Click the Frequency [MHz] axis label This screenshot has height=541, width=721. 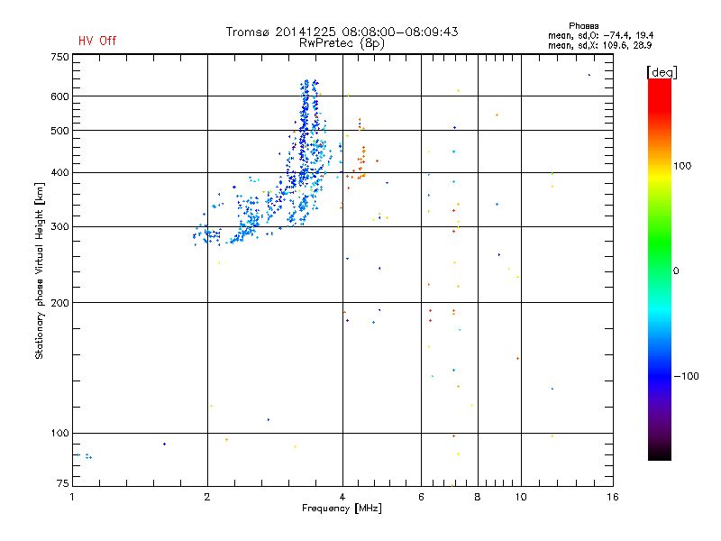[342, 509]
